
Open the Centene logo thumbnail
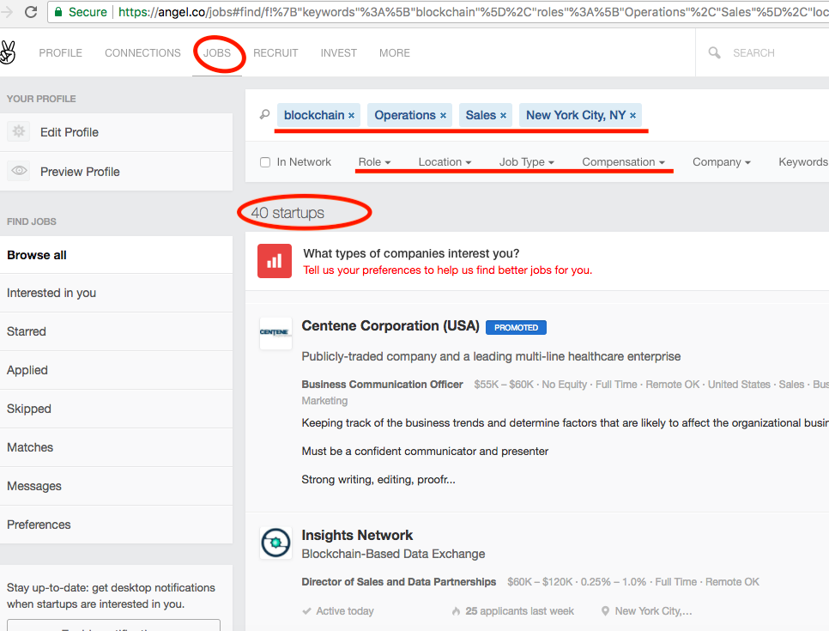275,333
